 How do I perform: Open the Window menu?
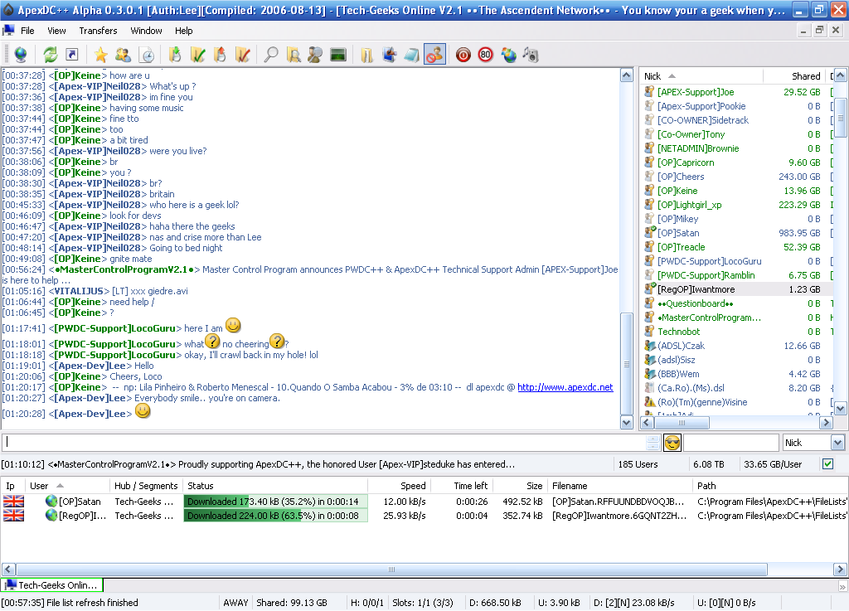click(146, 31)
